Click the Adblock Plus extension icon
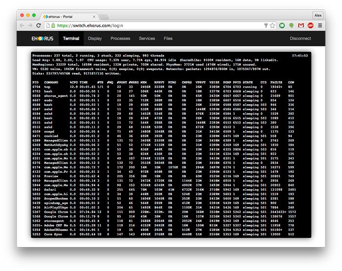Image resolution: width=342 pixels, height=271 pixels. click(x=310, y=25)
